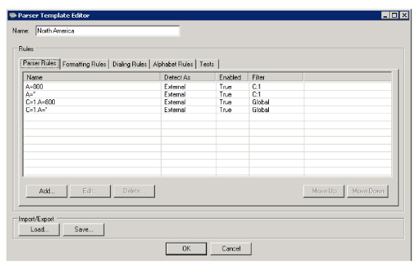Confirm with the OK button

(x=186, y=248)
